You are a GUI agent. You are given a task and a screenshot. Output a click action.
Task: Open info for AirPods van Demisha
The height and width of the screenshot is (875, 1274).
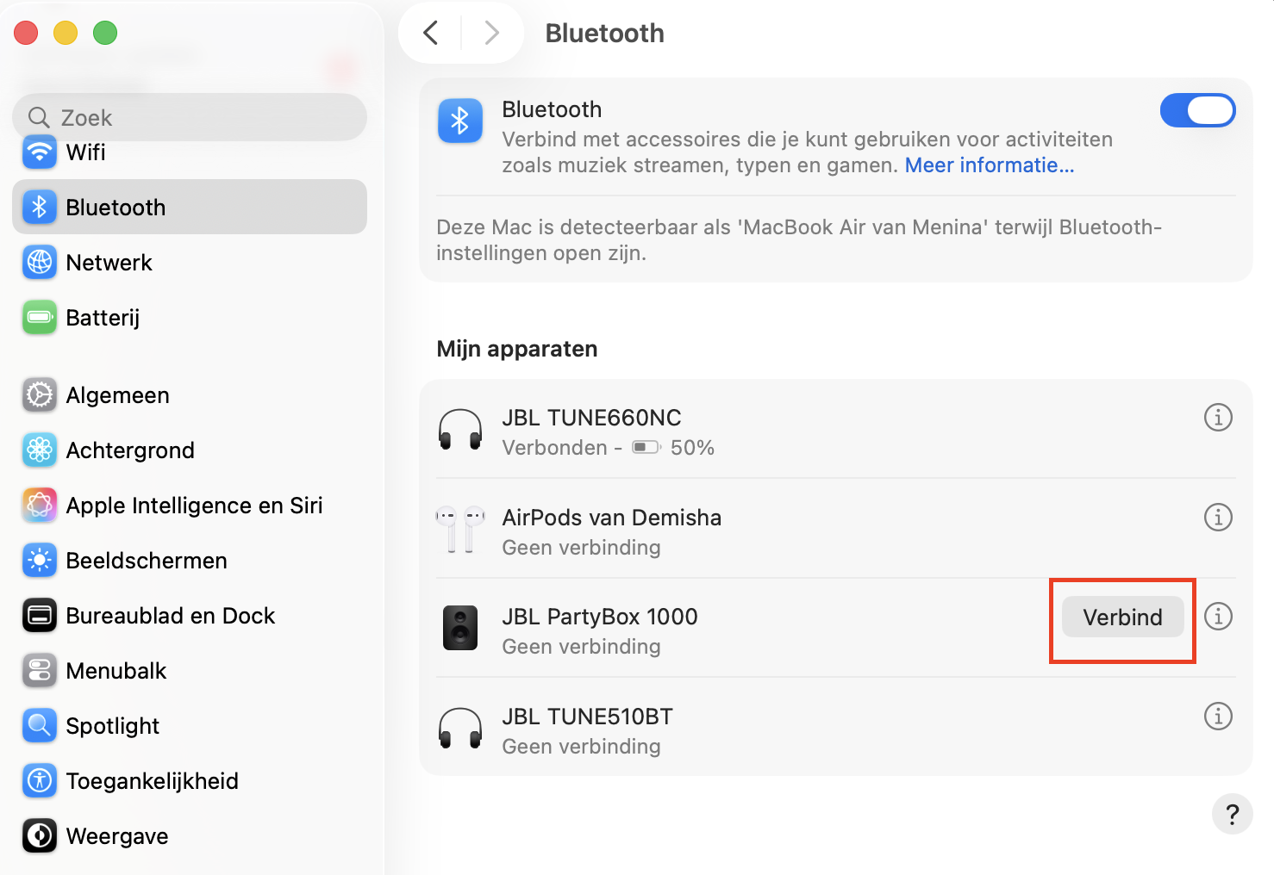1218,517
